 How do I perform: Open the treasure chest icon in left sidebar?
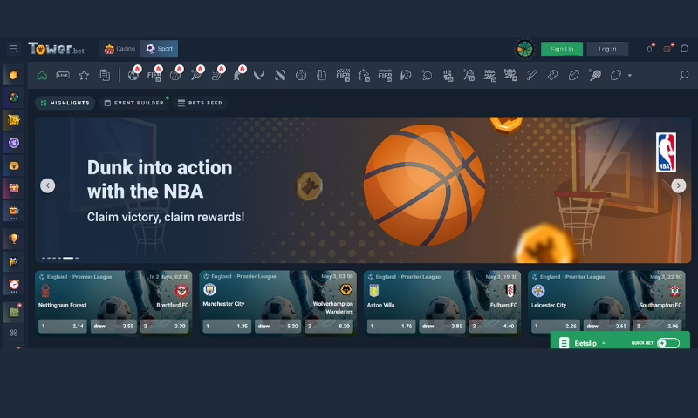(14, 188)
